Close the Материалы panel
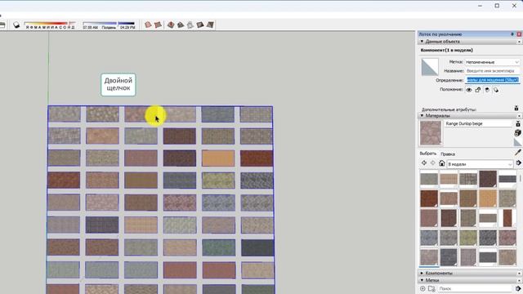 pyautogui.click(x=519, y=116)
